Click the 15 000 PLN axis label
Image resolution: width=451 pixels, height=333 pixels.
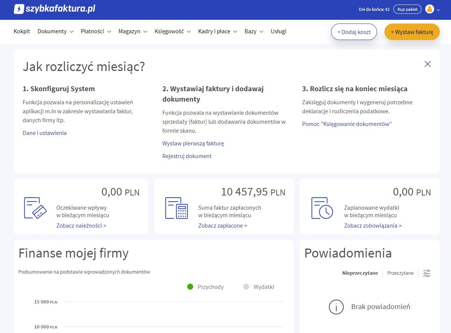coord(46,302)
